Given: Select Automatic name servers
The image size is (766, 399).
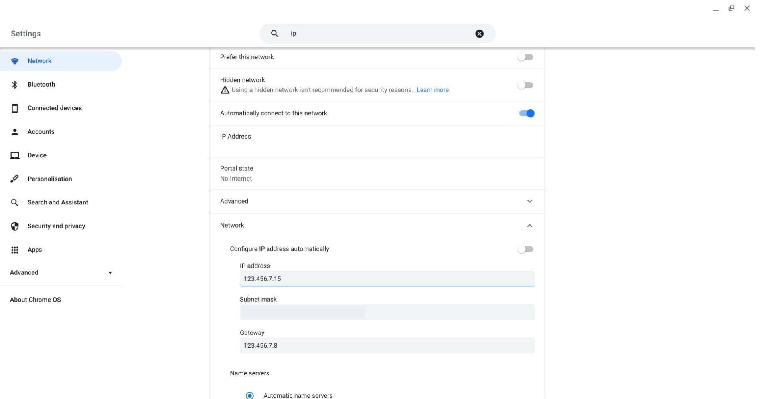Looking at the screenshot, I should 249,395.
